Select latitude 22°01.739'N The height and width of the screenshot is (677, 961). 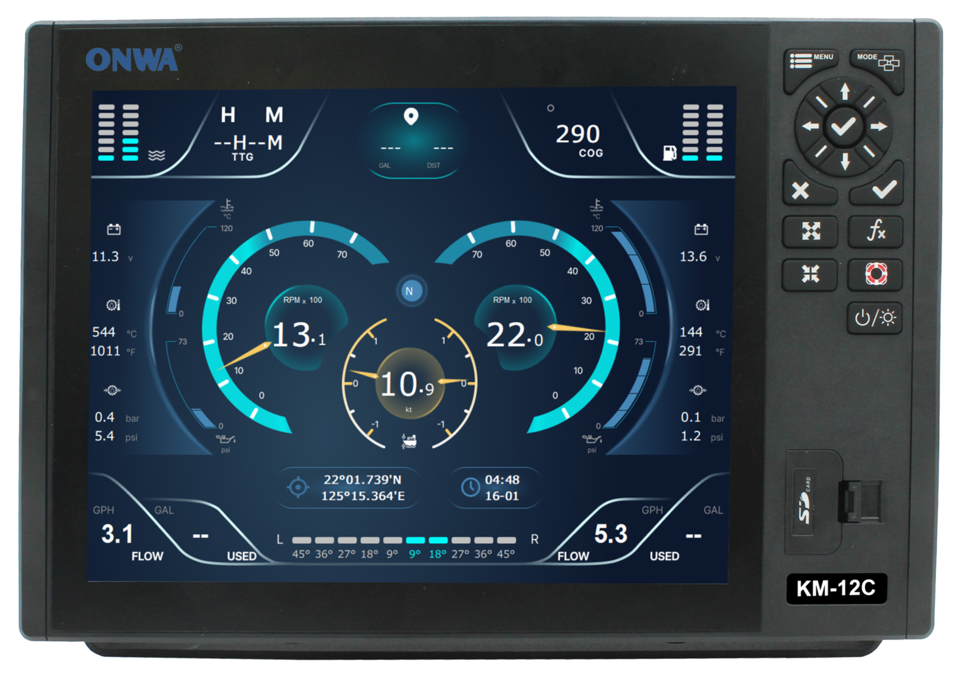click(x=362, y=479)
